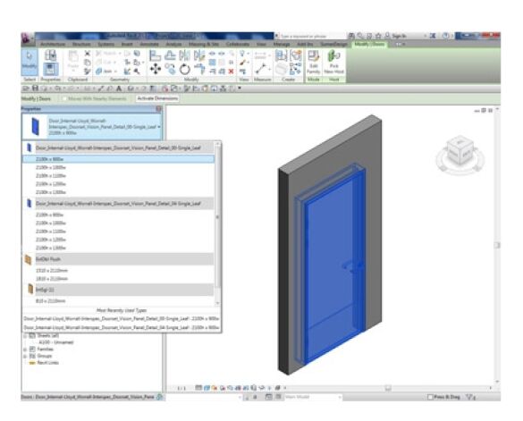
Task: Open the Customize Quick Access Toolbar dropdown
Action: pyautogui.click(x=240, y=88)
